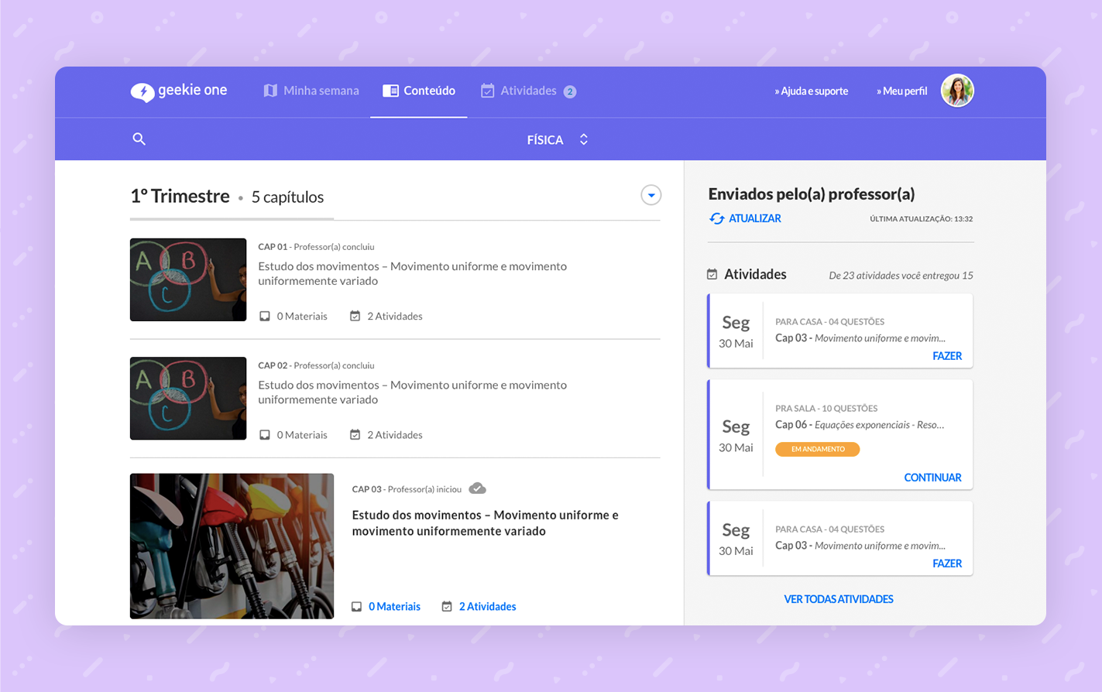1102x692 pixels.
Task: Open Ajuda e suporte link
Action: (811, 91)
